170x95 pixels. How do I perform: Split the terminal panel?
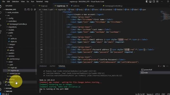pyautogui.click(x=164, y=66)
